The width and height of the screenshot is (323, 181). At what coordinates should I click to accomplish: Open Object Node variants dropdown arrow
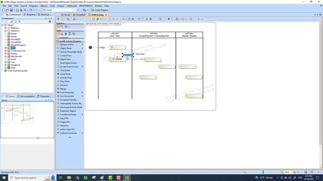point(82,48)
